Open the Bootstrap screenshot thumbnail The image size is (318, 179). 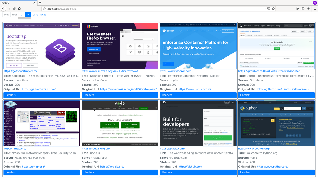click(x=42, y=46)
